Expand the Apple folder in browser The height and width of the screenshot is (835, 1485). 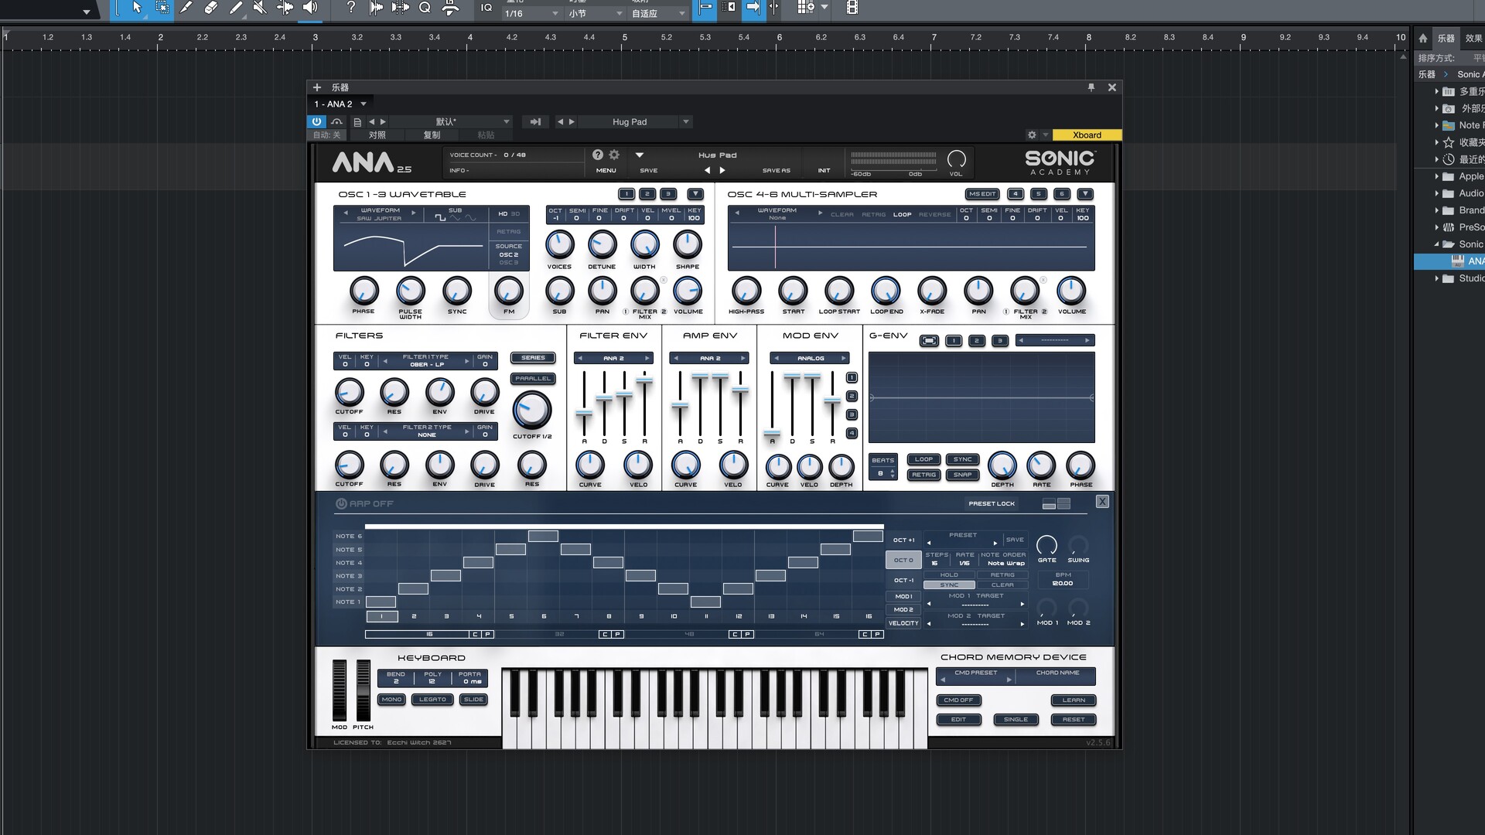(1436, 176)
